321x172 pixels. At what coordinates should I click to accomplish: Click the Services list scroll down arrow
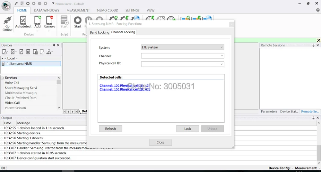tap(59, 108)
